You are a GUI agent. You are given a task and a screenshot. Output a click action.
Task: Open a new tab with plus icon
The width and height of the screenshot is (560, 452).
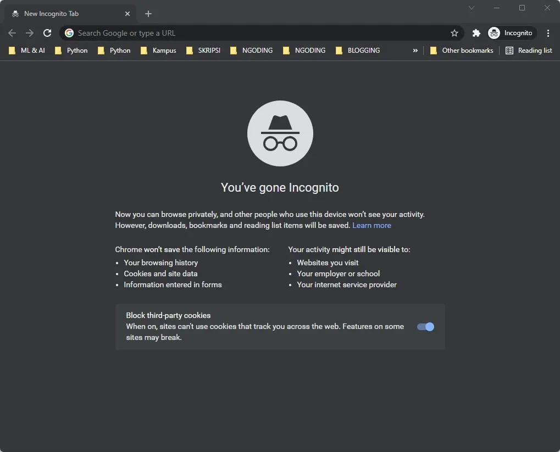pyautogui.click(x=148, y=14)
